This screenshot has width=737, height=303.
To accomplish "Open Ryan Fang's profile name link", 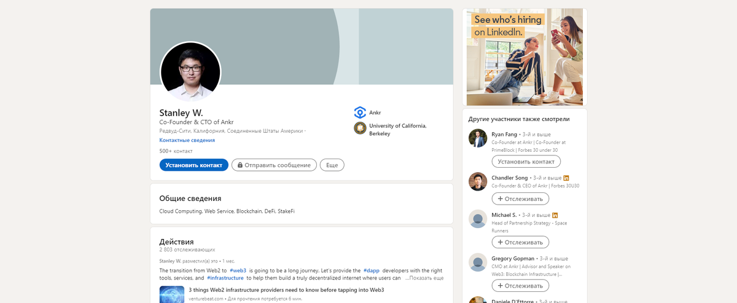I will click(x=504, y=133).
